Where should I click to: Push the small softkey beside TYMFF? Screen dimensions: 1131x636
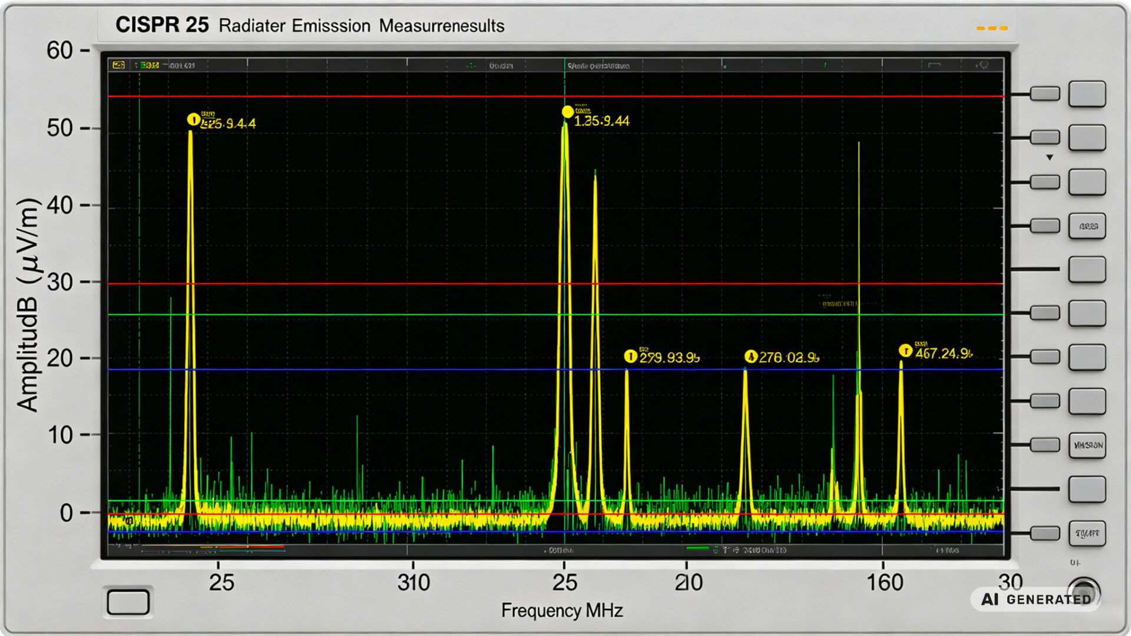[x=1045, y=533]
